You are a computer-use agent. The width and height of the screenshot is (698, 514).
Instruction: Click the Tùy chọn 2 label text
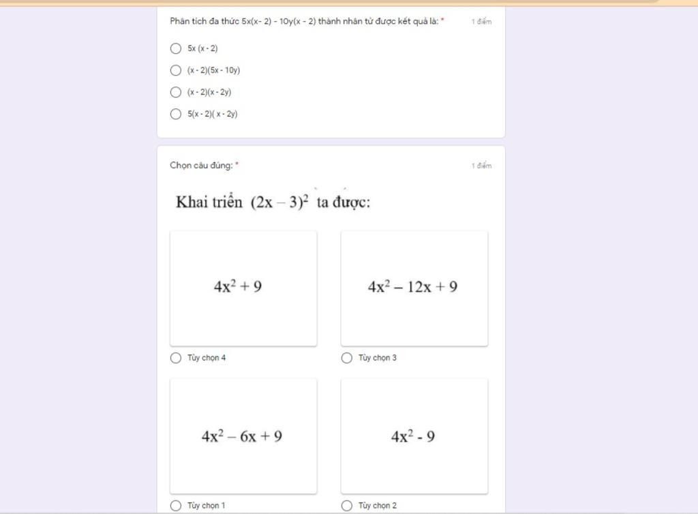tap(378, 506)
